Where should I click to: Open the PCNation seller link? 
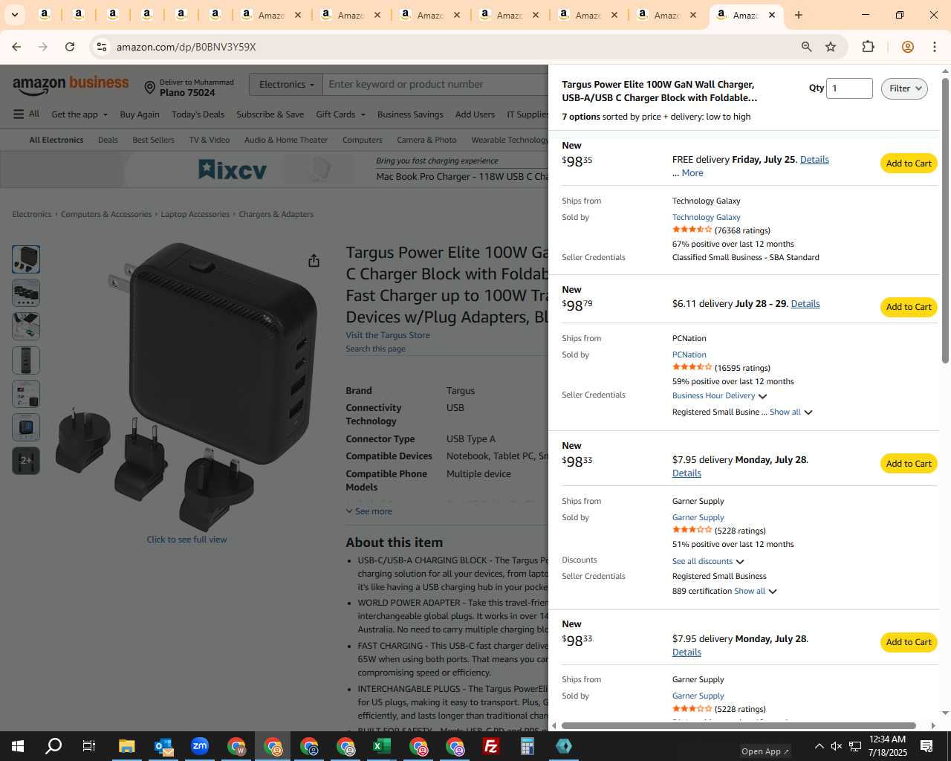[x=689, y=355]
